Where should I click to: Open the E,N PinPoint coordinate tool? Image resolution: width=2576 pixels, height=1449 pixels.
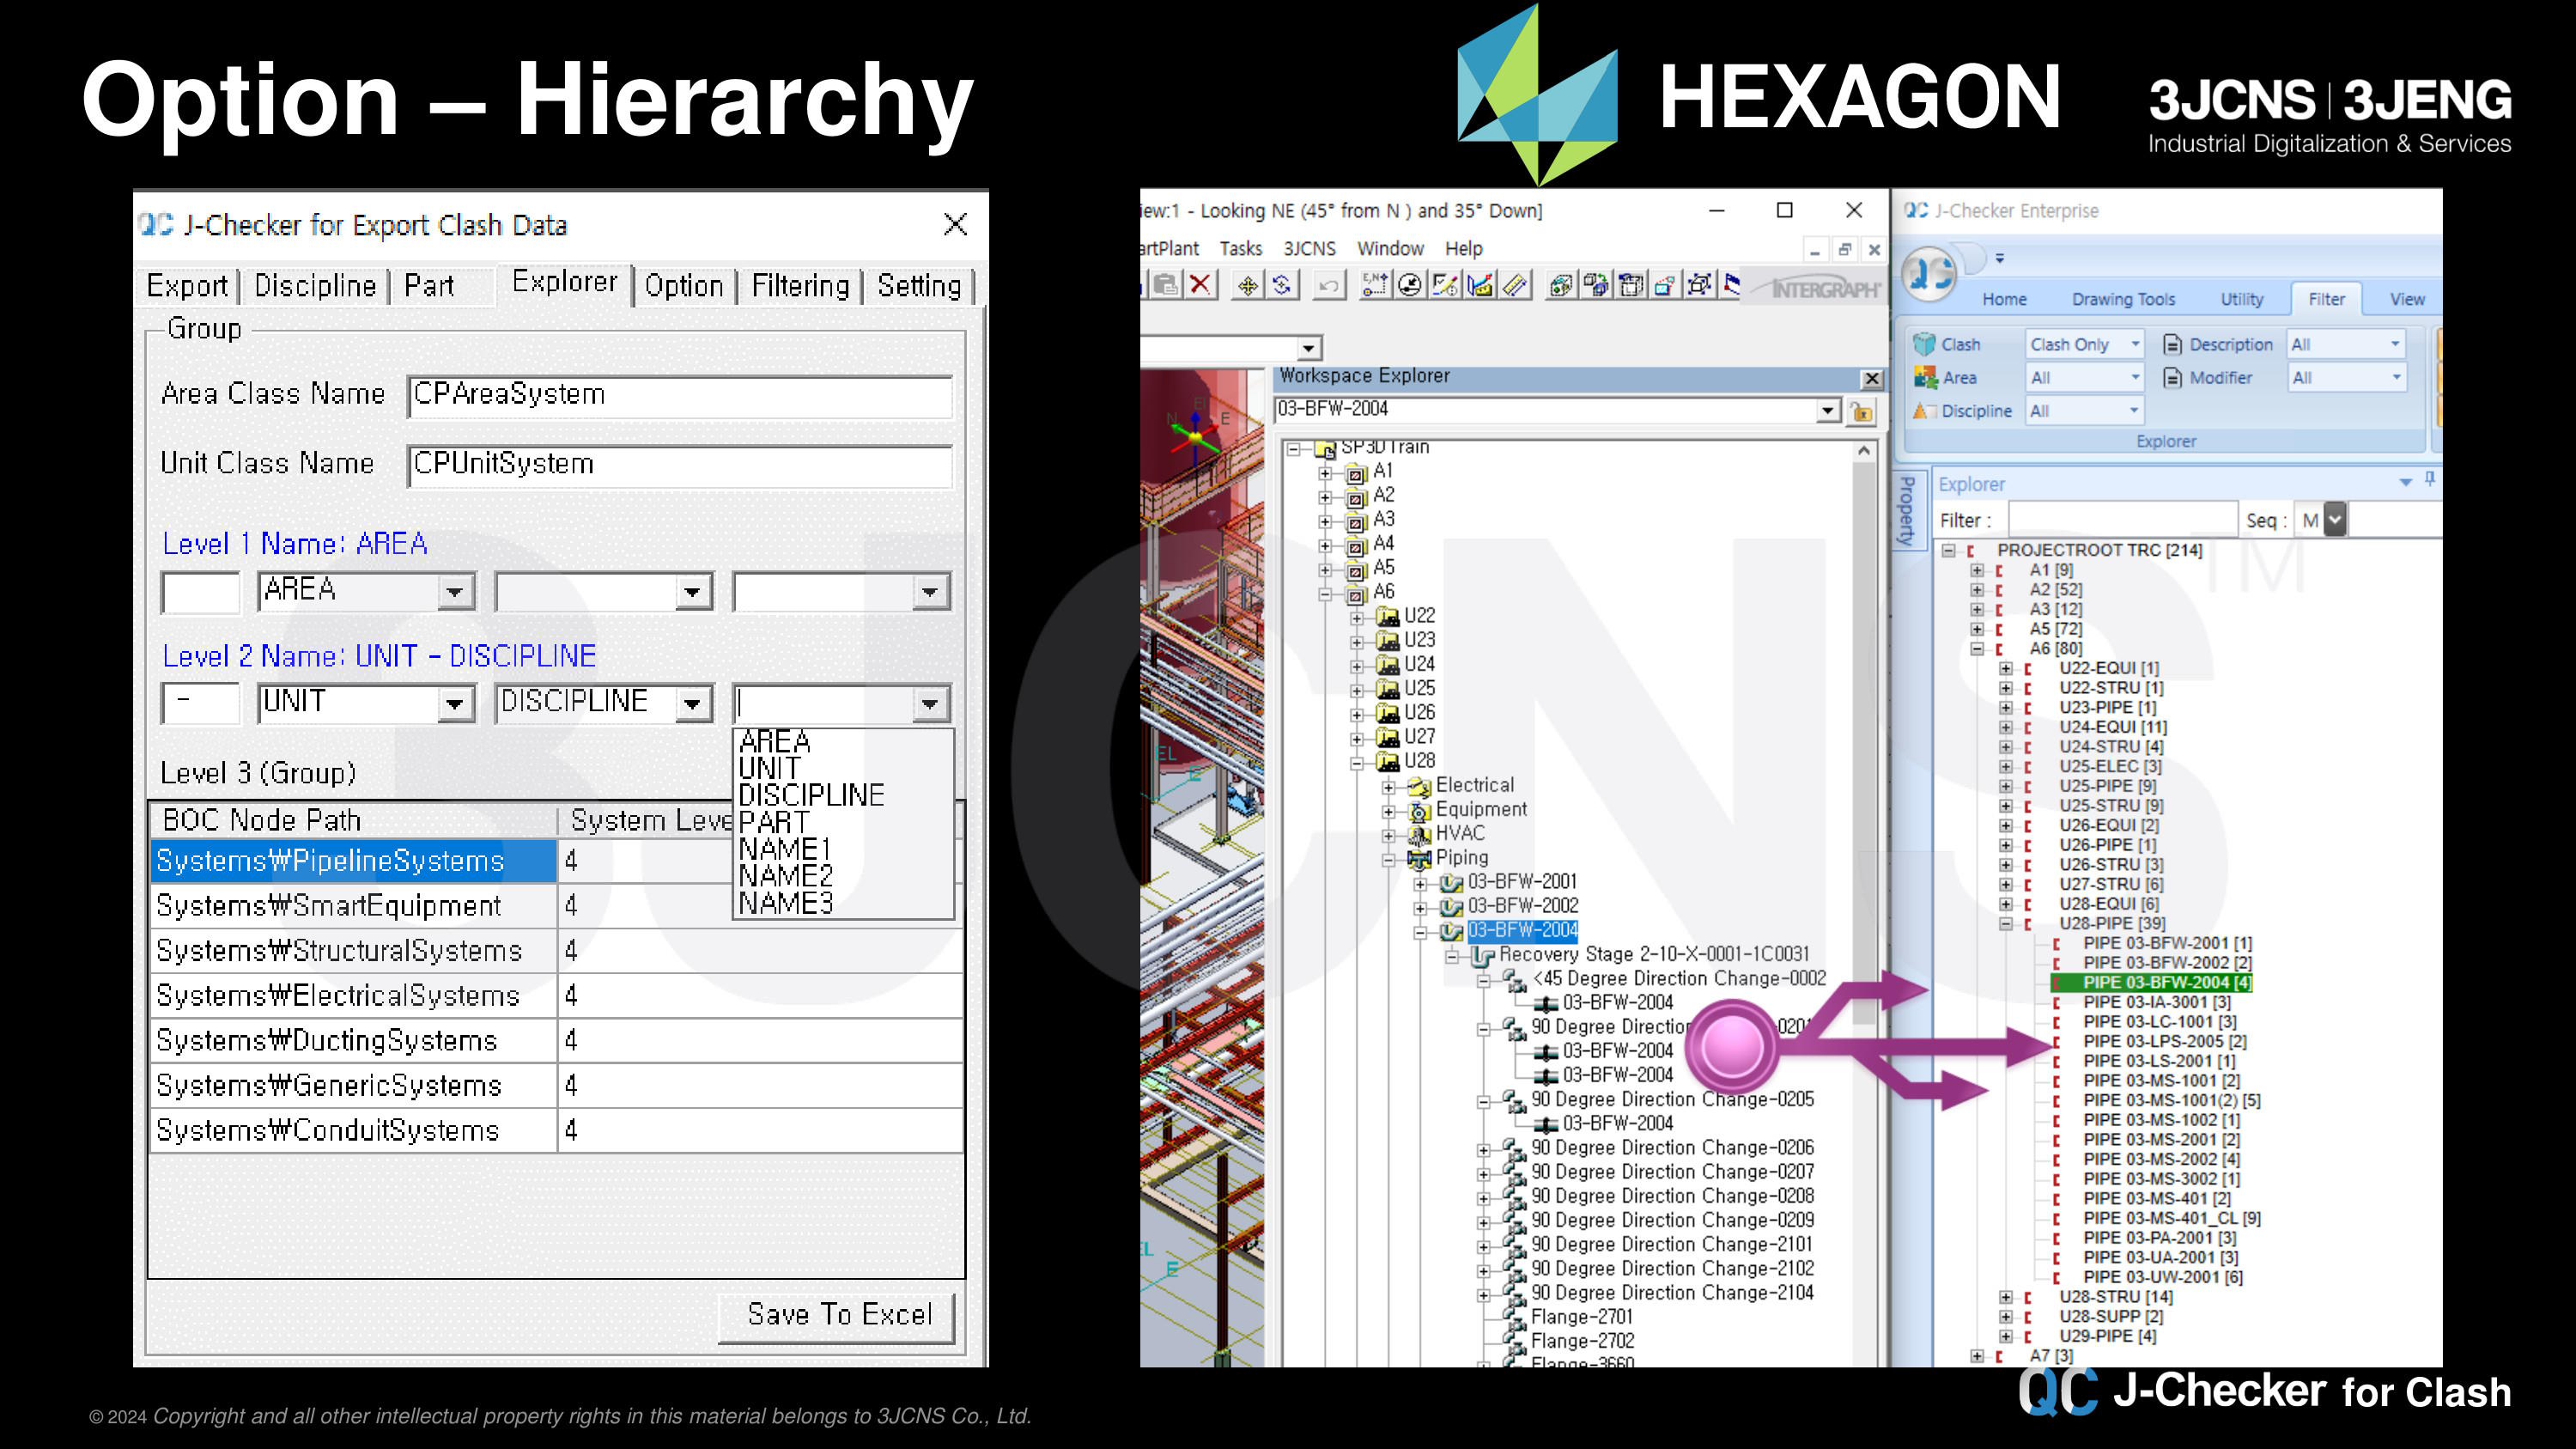pos(1375,286)
